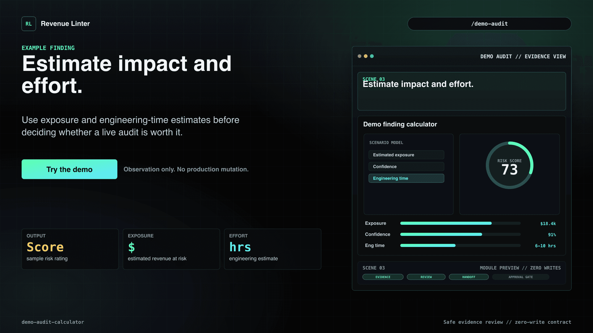593x333 pixels.
Task: Click the APPROVAL GATE pill
Action: coord(521,277)
